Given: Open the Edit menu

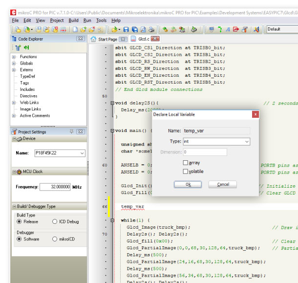Looking at the screenshot, I should click(27, 21).
